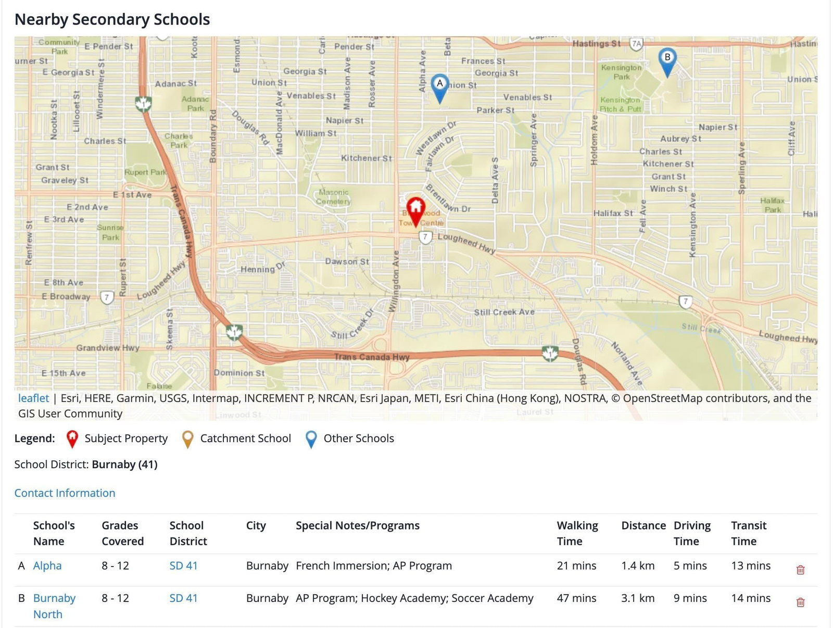Image resolution: width=833 pixels, height=628 pixels.
Task: Remove Burnaby North using its trash icon
Action: pos(800,602)
